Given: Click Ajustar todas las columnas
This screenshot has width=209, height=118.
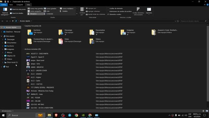Looking at the screenshot, I should pyautogui.click(x=96, y=14).
